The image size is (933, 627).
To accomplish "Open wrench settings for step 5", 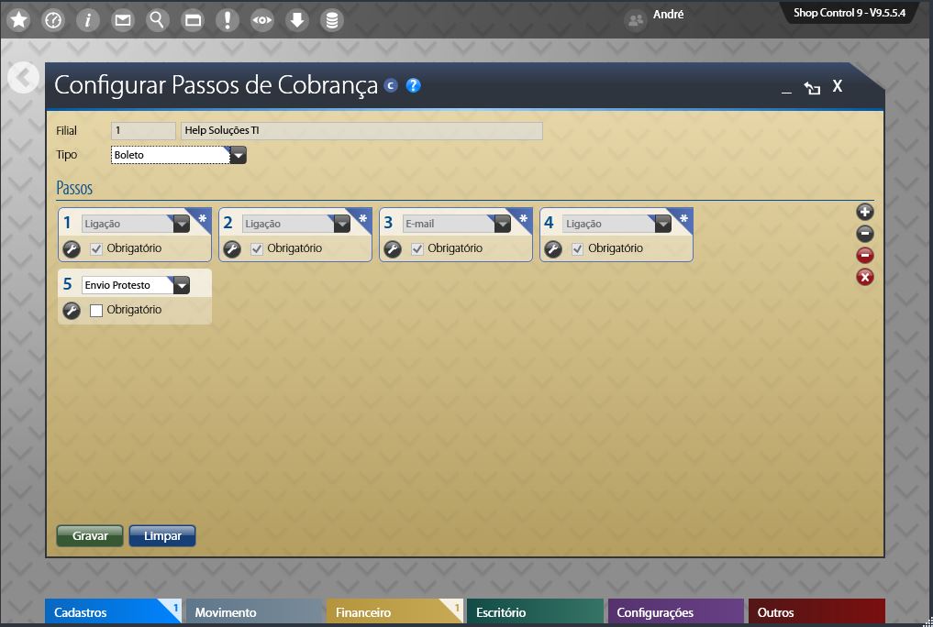I will pos(72,310).
